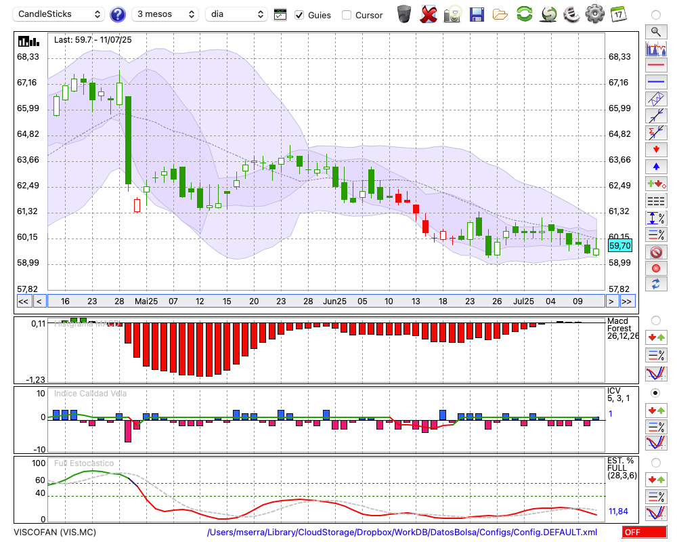Viewport: 677px width, 542px height.
Task: Jump to chart end with >> button
Action: (x=626, y=301)
